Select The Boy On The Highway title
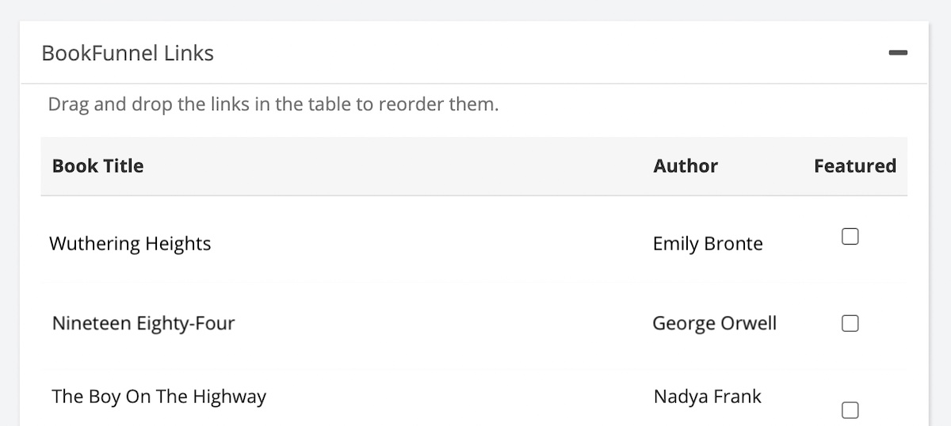Image resolution: width=951 pixels, height=426 pixels. [x=159, y=396]
